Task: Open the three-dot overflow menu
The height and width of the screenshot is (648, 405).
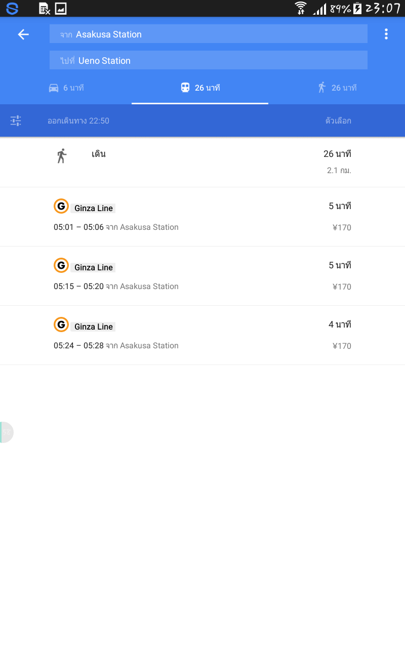Action: click(386, 34)
